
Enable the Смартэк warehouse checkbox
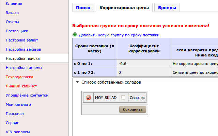pos(123,98)
